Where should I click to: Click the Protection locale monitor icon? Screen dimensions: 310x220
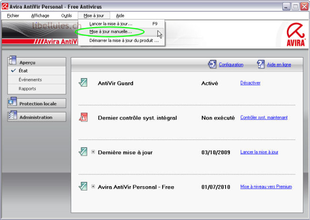tap(12, 102)
